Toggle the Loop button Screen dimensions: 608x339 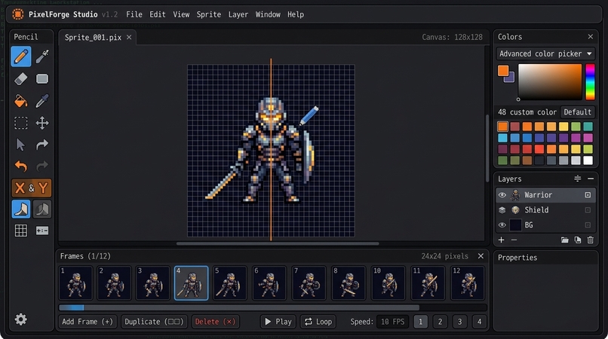(x=318, y=322)
